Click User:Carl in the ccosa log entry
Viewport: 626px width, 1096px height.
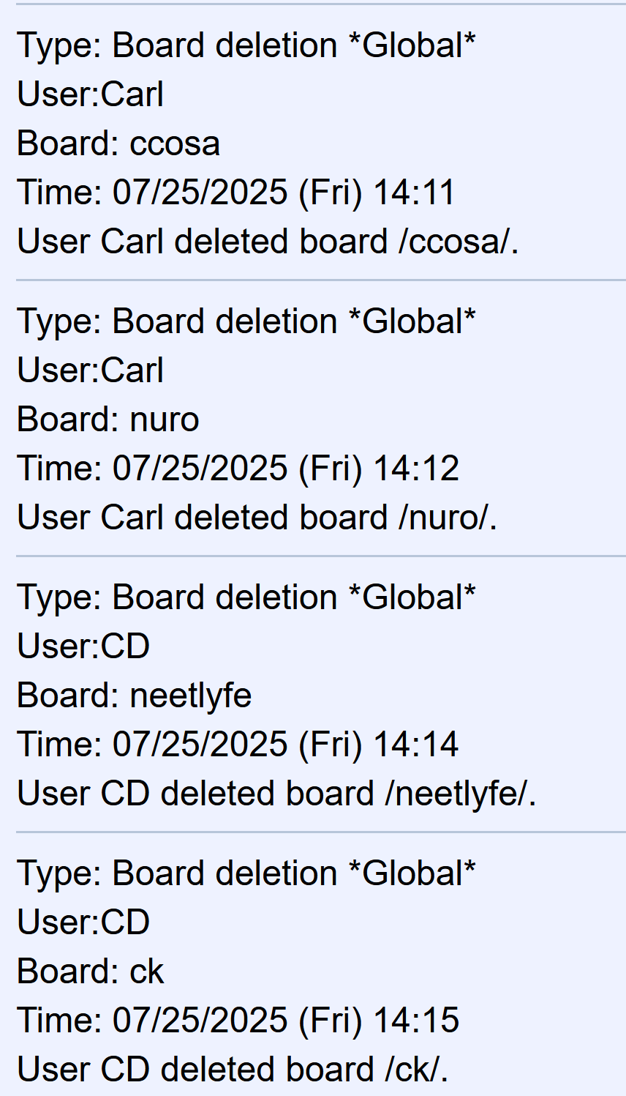(90, 94)
